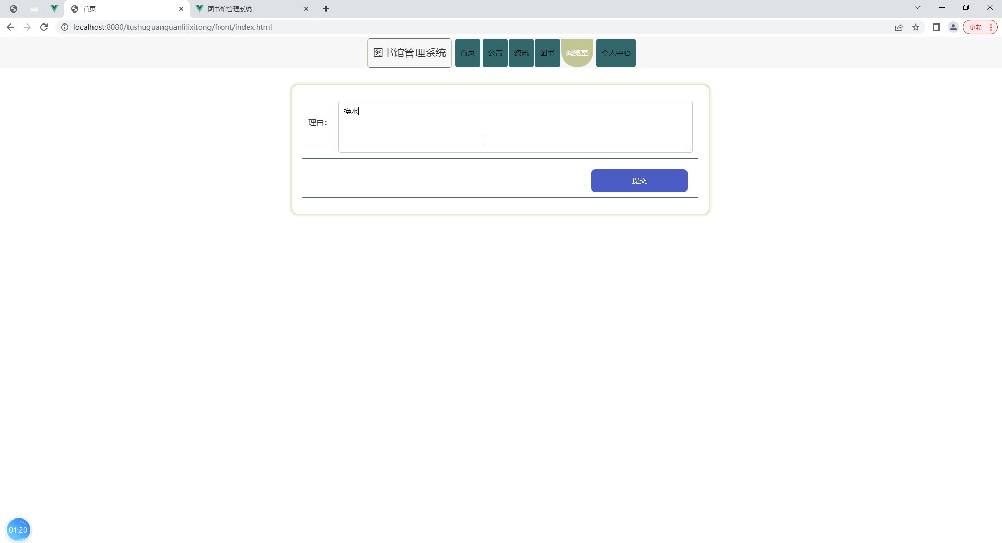Screen dimensions: 1002x543
Task: Click the text area resize handle
Action: (690, 150)
